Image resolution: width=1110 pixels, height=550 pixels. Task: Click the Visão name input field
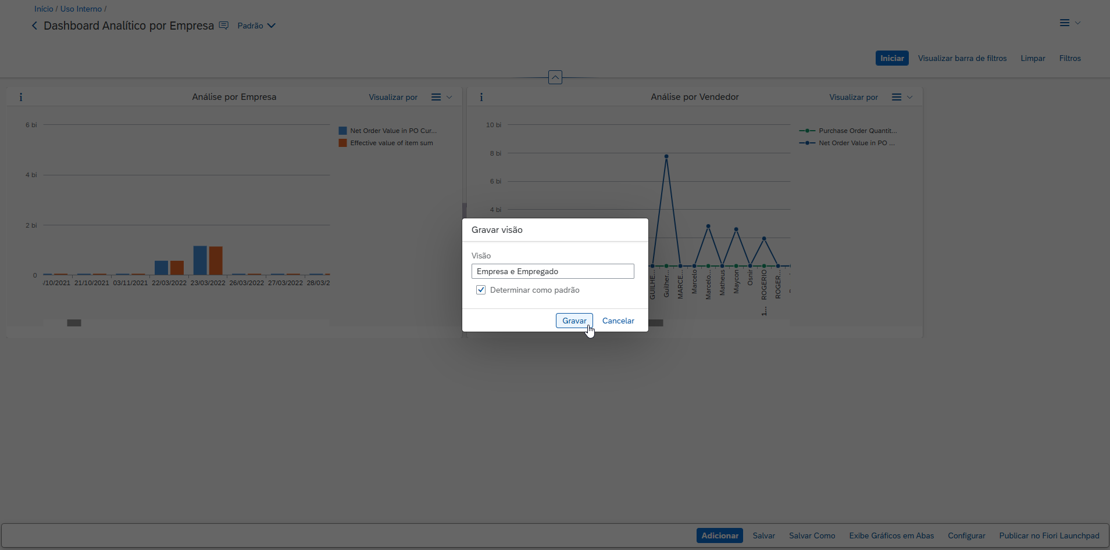[x=552, y=271]
